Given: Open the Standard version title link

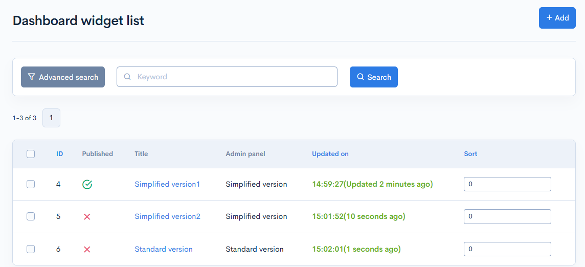Looking at the screenshot, I should pyautogui.click(x=164, y=249).
